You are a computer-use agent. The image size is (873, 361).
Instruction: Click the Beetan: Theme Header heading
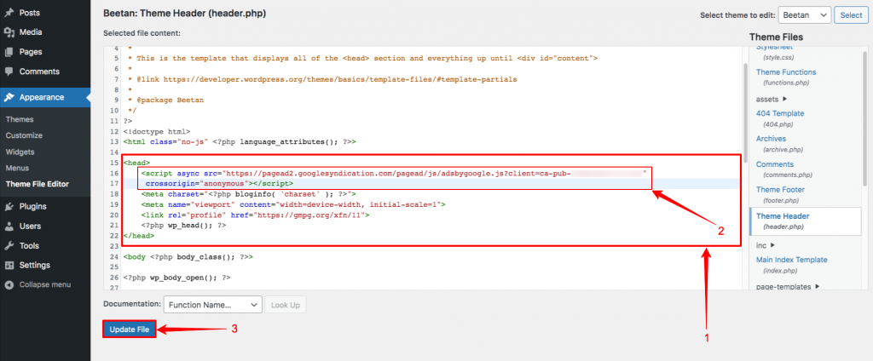(x=185, y=14)
